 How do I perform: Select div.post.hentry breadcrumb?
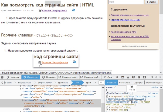pos(45,83)
